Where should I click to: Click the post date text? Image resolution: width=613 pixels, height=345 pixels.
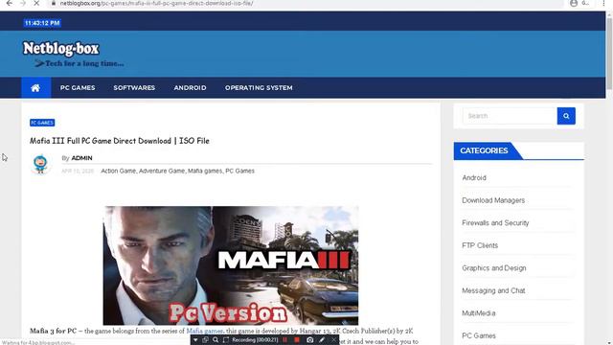78,171
